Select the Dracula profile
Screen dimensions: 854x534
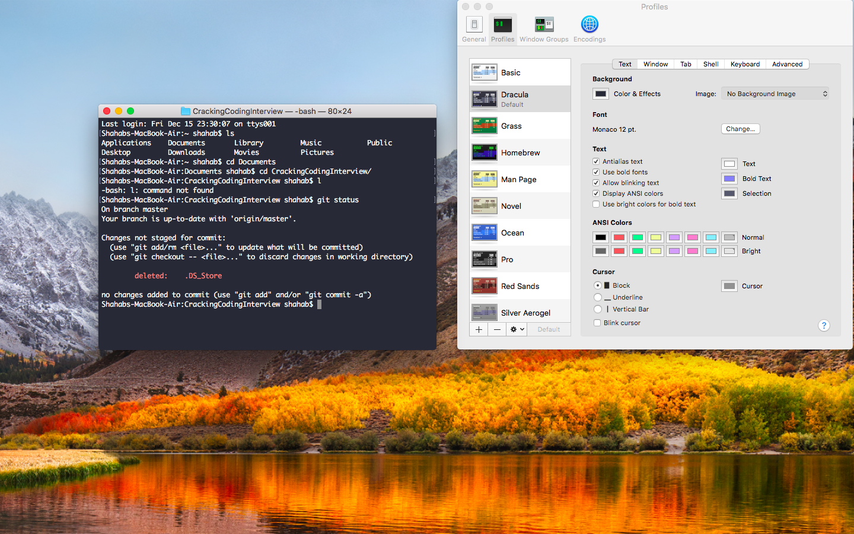click(520, 99)
